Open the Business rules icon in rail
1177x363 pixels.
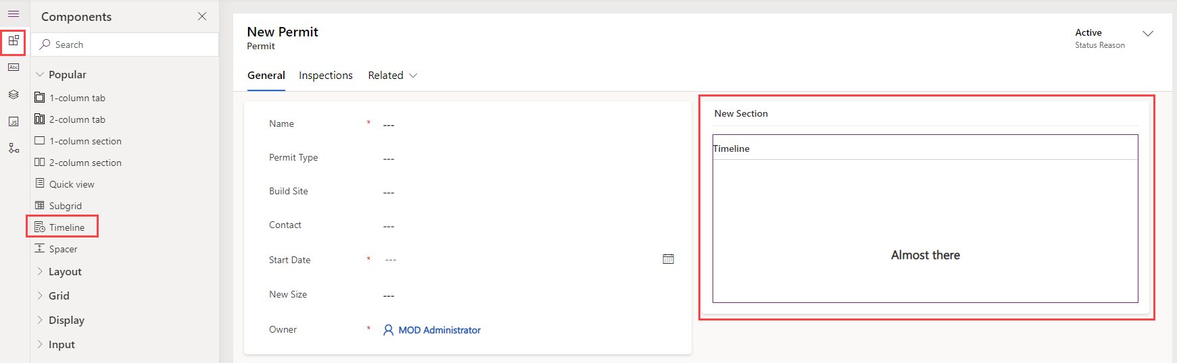[14, 148]
